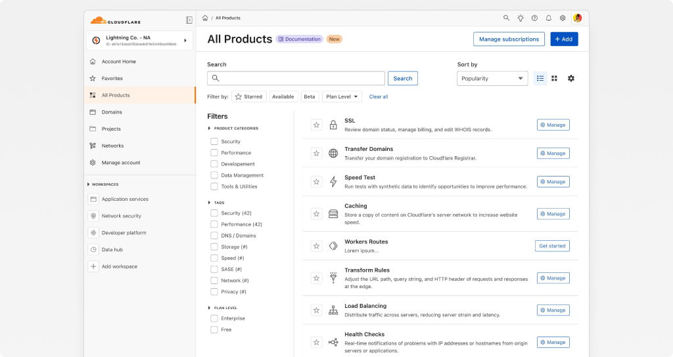Collapse the sidebar with the panel icon
The image size is (673, 357).
(189, 20)
